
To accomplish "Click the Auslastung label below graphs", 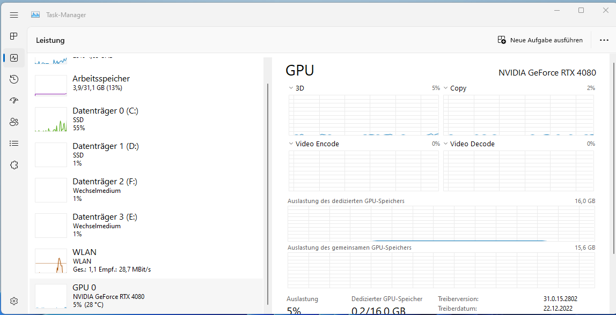I will click(303, 299).
